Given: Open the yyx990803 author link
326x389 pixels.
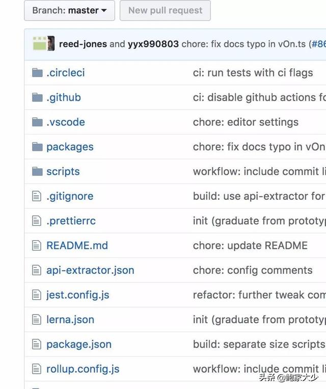Looking at the screenshot, I should pos(153,44).
